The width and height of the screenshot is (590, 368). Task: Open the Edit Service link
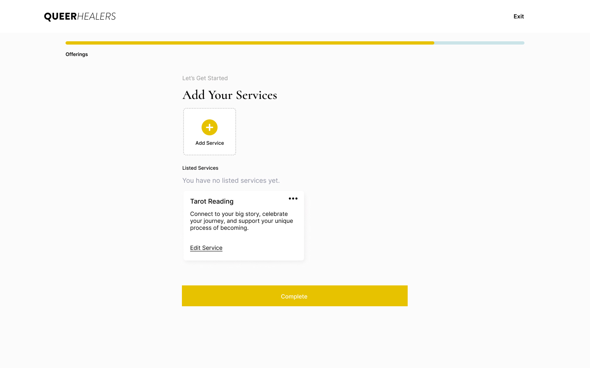click(x=206, y=248)
